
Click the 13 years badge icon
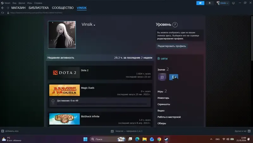click(162, 77)
